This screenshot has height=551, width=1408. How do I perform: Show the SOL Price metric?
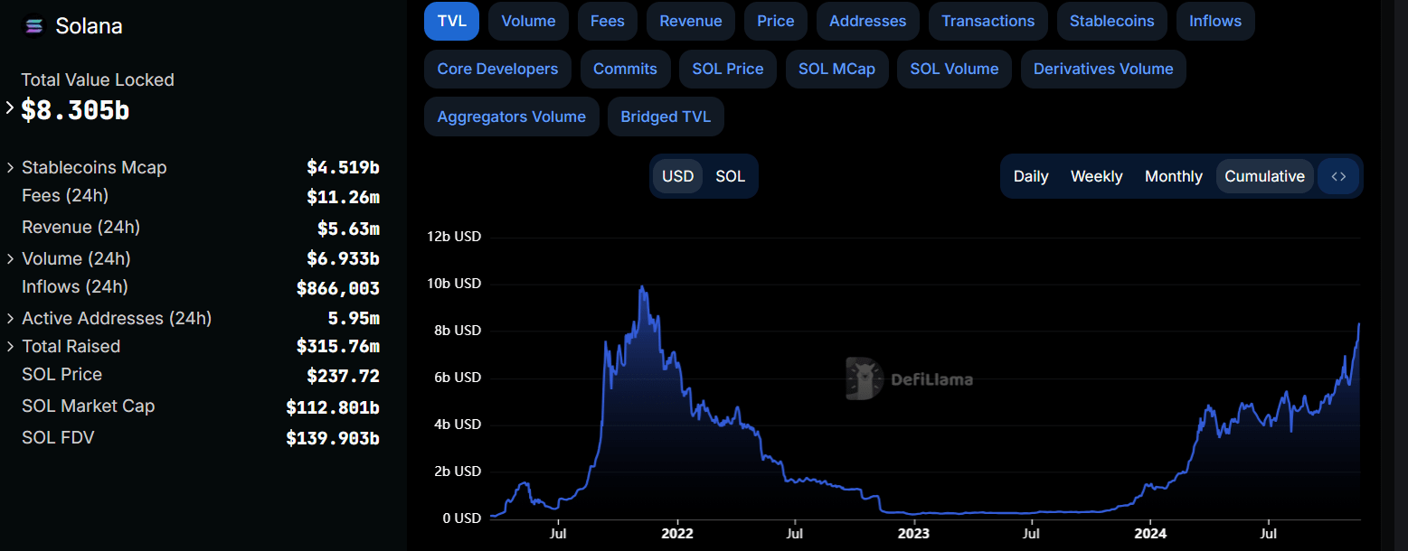728,69
